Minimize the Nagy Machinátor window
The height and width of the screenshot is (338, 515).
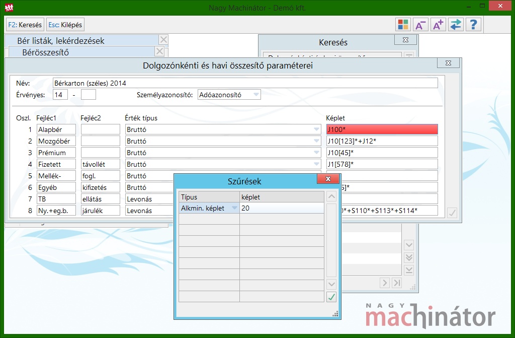point(469,6)
